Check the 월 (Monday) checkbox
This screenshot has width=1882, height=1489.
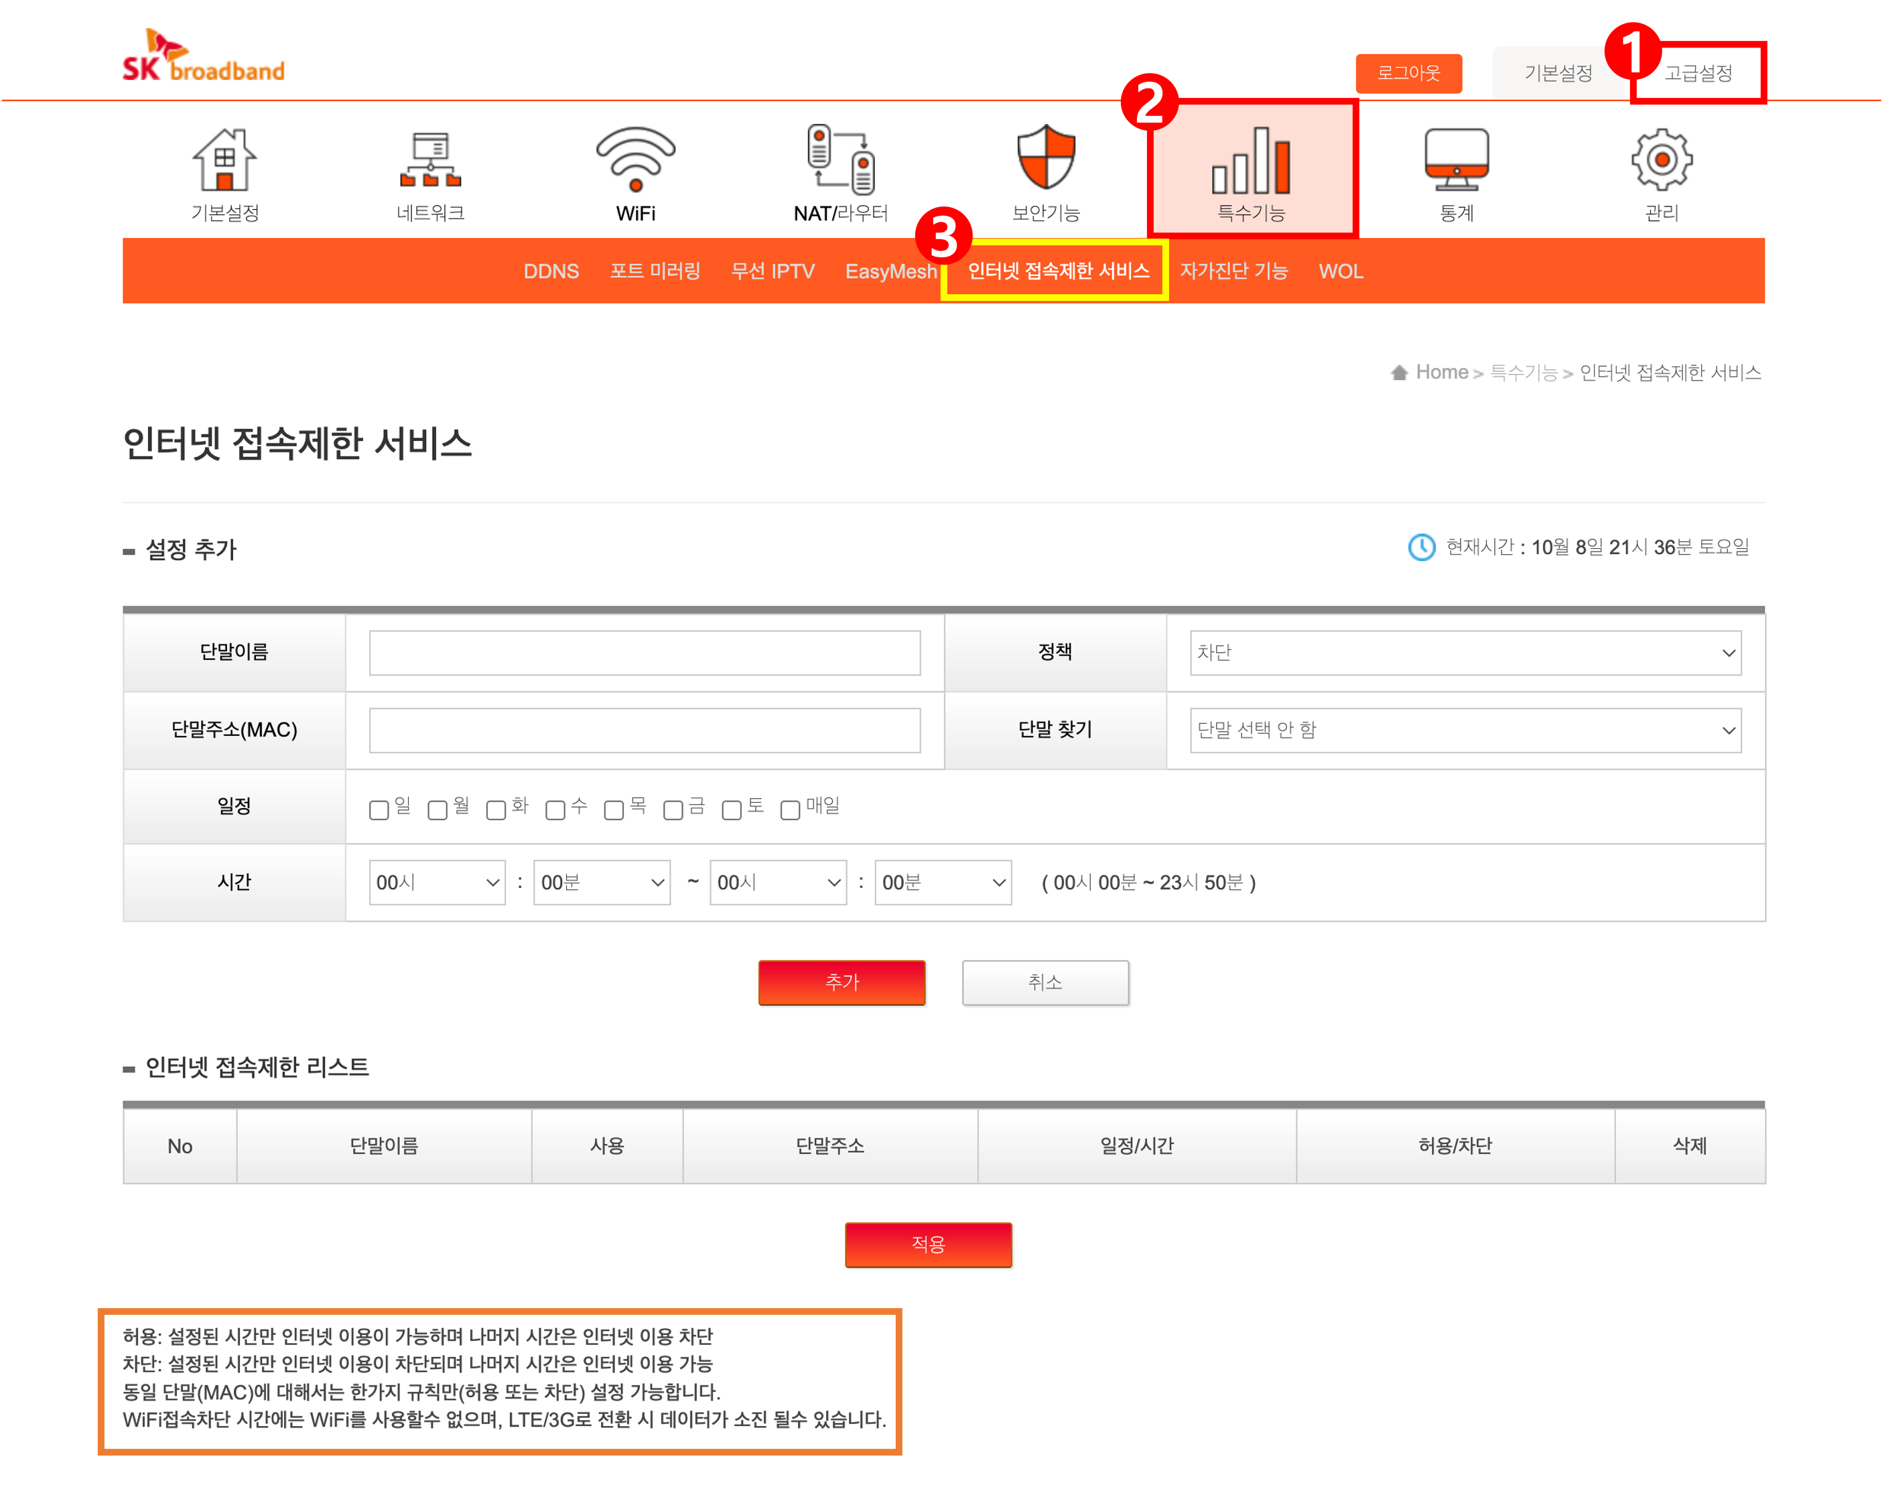(x=438, y=810)
